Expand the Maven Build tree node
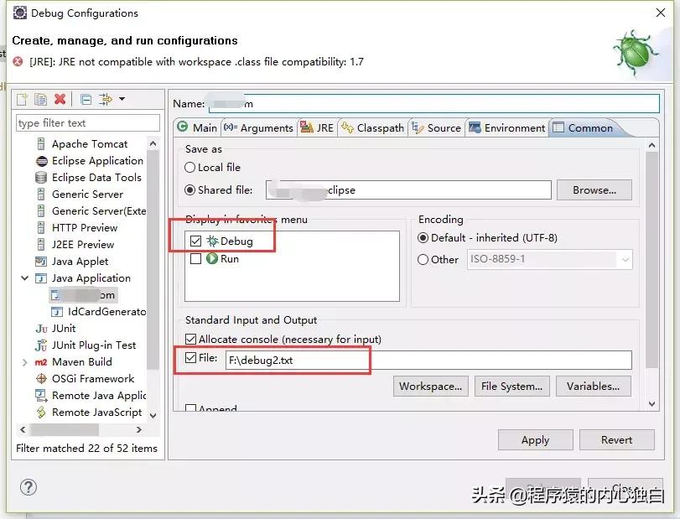 coord(24,362)
